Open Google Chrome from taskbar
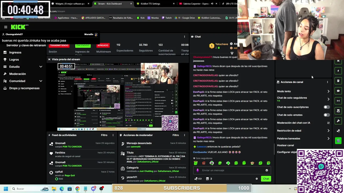 [77, 189]
